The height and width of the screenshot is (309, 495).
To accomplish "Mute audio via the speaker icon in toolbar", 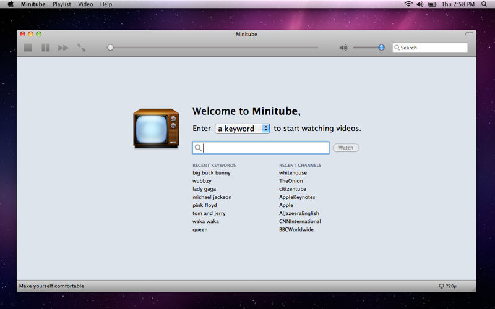I will [343, 48].
